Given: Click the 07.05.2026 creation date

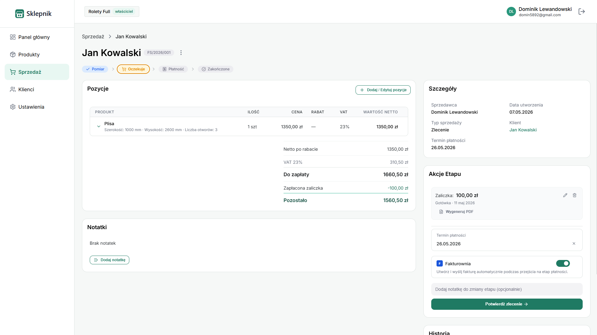Looking at the screenshot, I should click(x=521, y=112).
